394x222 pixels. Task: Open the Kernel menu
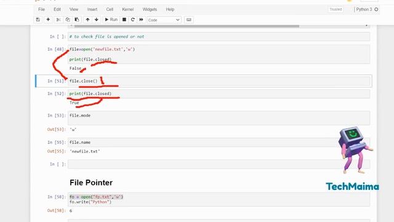pyautogui.click(x=127, y=9)
